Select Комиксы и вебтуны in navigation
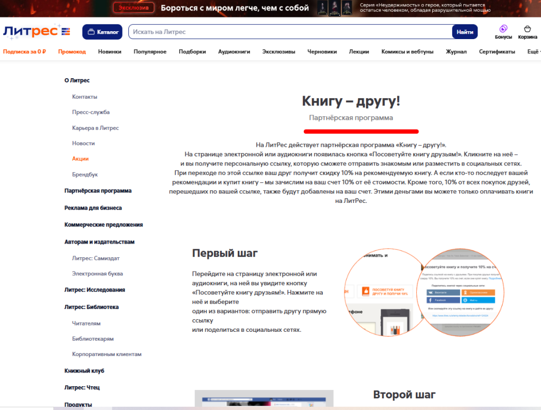The width and height of the screenshot is (541, 410). pyautogui.click(x=407, y=52)
